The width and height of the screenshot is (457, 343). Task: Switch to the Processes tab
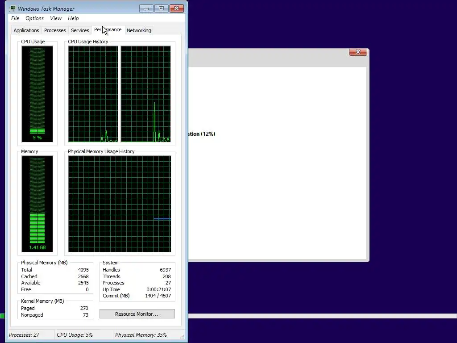55,30
